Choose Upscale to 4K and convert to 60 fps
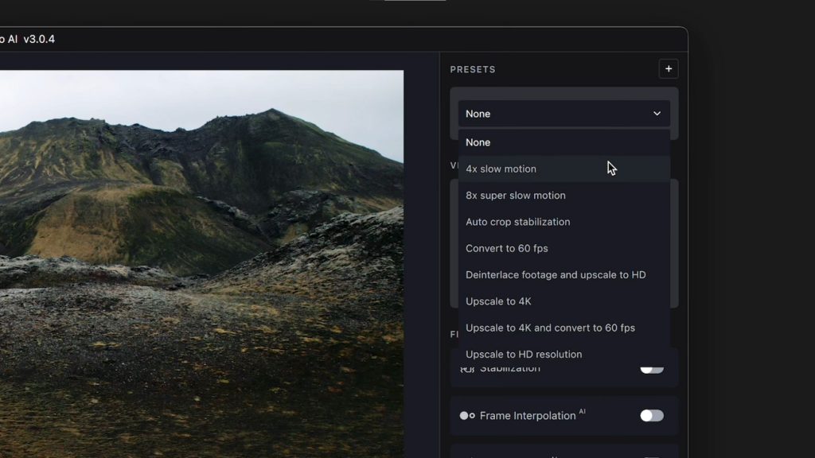 point(564,328)
